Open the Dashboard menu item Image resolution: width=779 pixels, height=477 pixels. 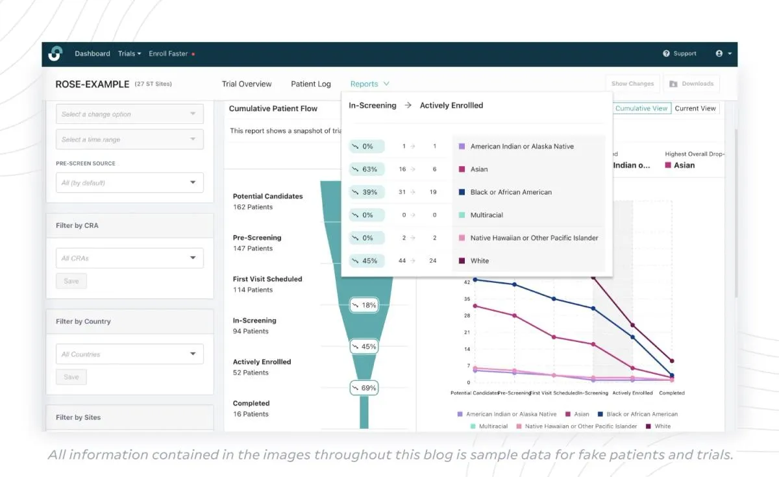pyautogui.click(x=92, y=53)
